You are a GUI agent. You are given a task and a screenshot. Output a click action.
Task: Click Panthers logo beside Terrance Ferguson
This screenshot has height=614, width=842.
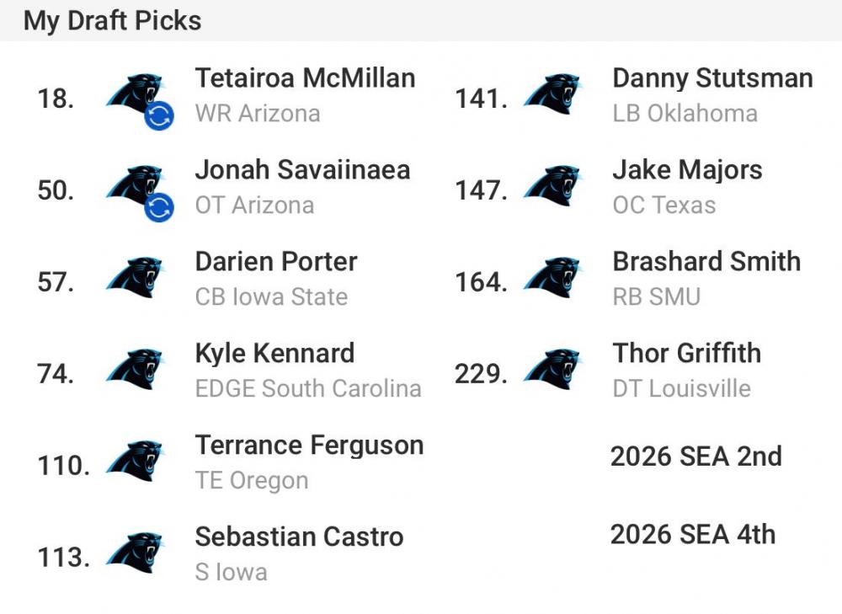point(135,462)
